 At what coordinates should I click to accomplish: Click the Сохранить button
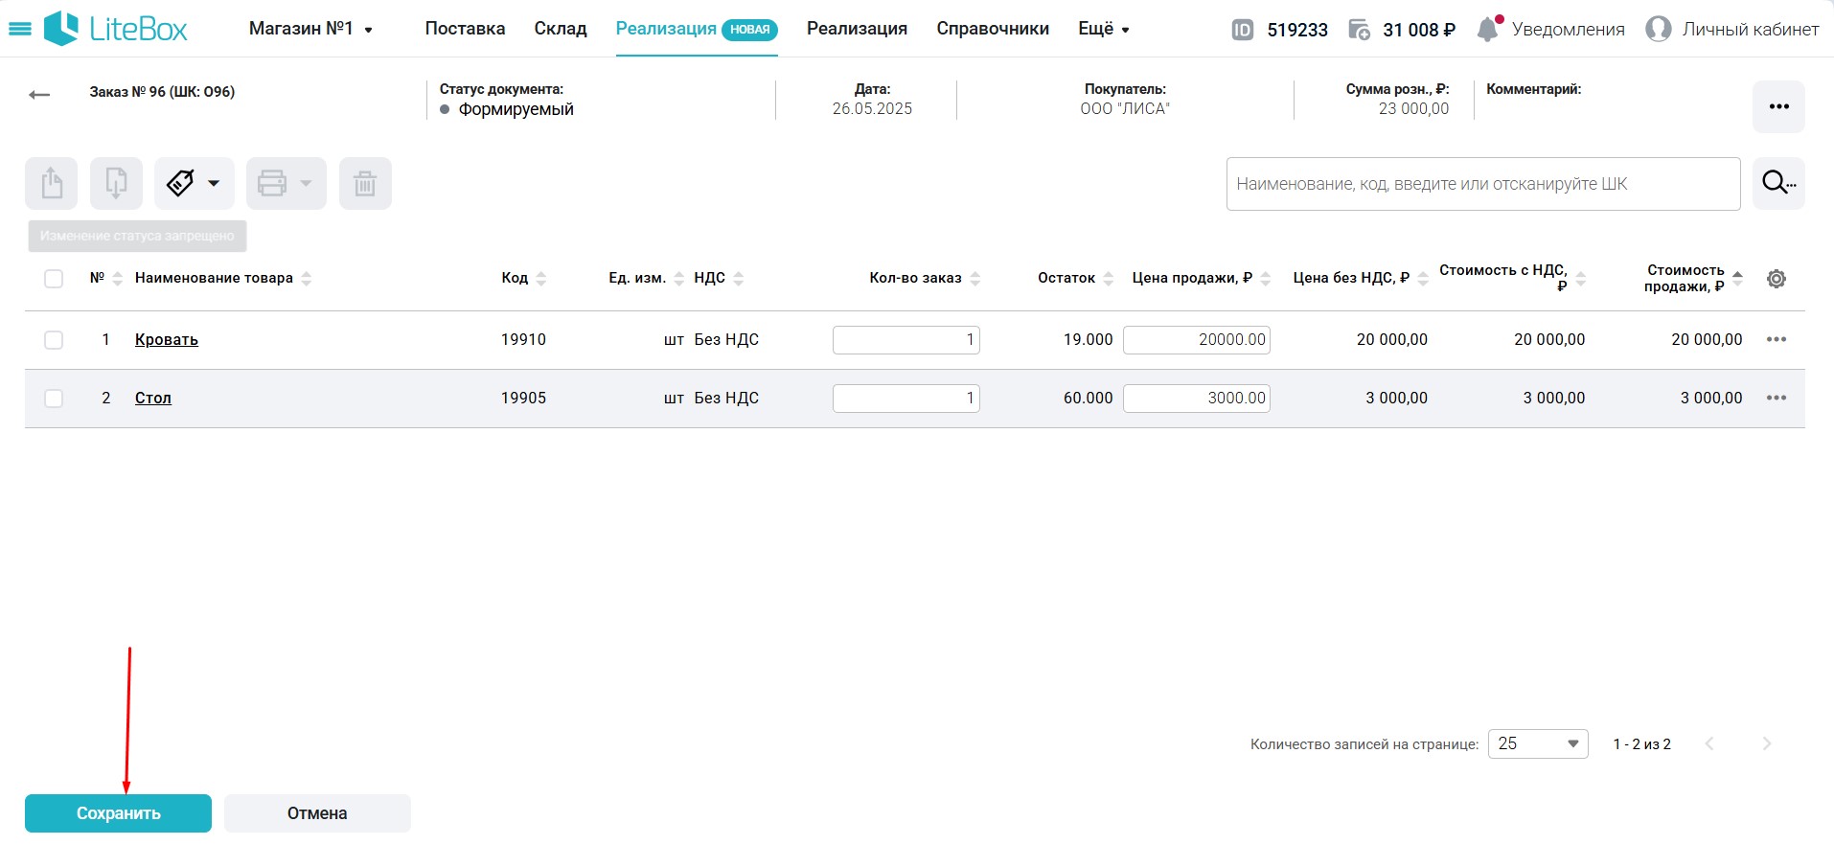(118, 813)
